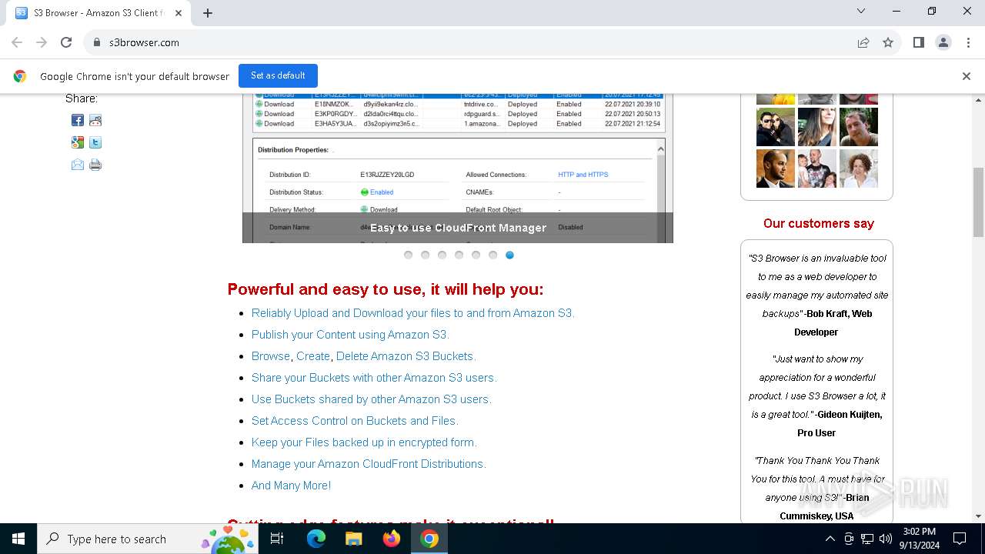Click Chrome icon on taskbar
The width and height of the screenshot is (985, 554).
pos(429,539)
